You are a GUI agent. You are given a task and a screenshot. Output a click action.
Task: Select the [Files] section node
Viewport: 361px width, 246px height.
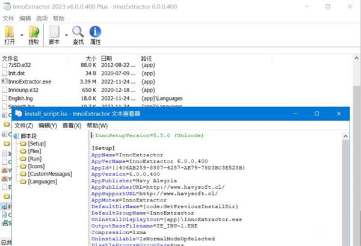34,152
